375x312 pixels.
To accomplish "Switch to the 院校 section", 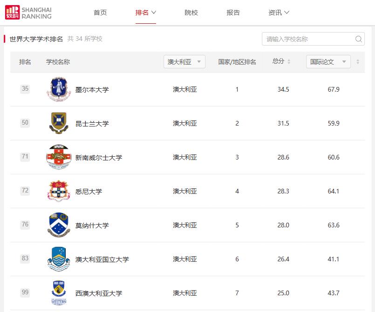I will click(x=191, y=13).
